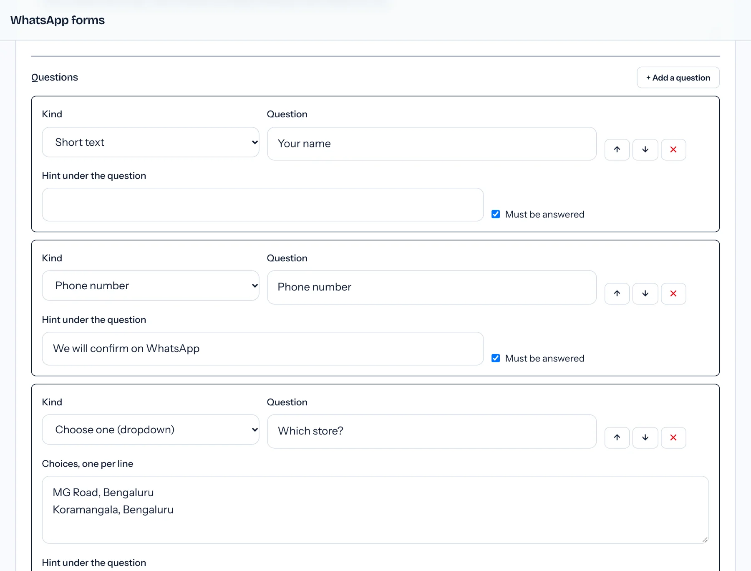Move the 'Your name' question down
This screenshot has width=751, height=571.
click(645, 149)
